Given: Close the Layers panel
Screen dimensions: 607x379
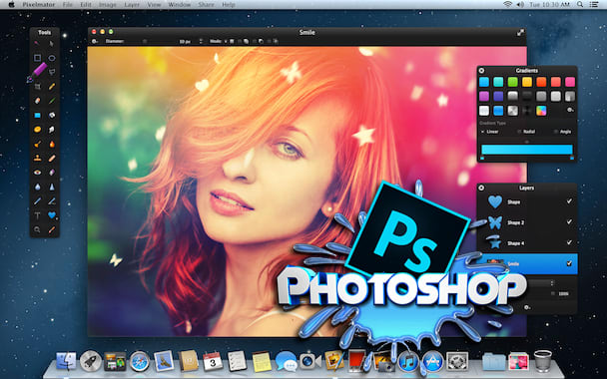Looking at the screenshot, I should [x=481, y=188].
